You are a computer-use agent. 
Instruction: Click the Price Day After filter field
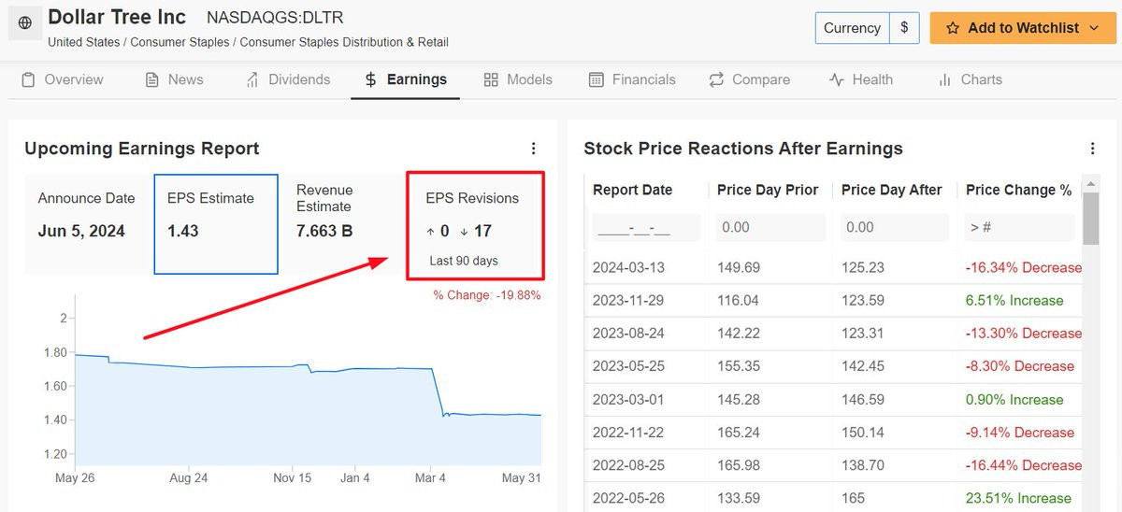895,227
